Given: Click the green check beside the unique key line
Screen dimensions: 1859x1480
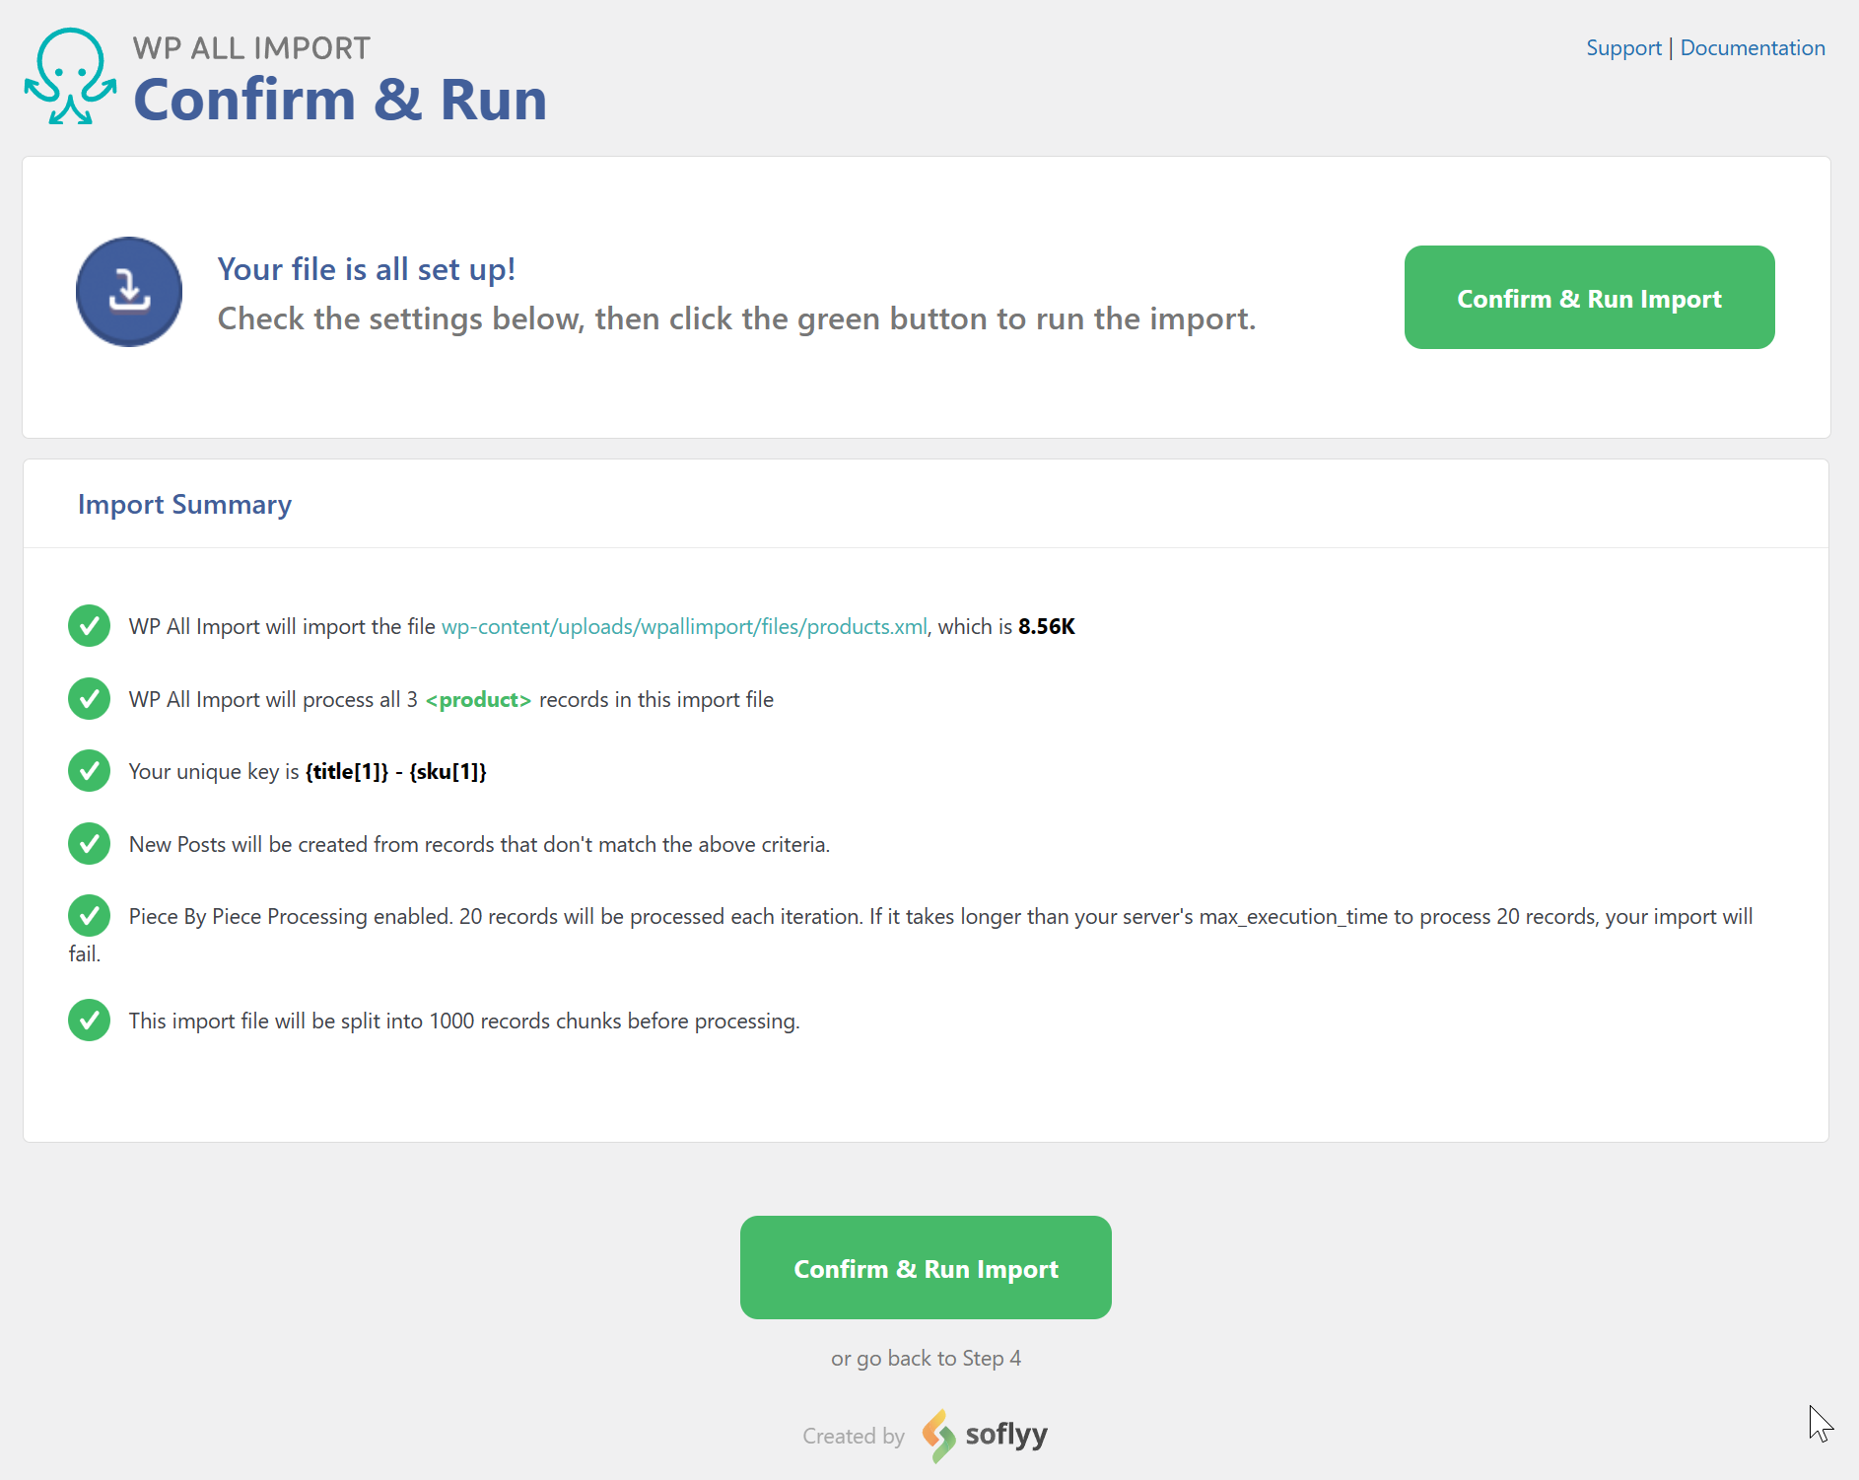Looking at the screenshot, I should tap(89, 771).
